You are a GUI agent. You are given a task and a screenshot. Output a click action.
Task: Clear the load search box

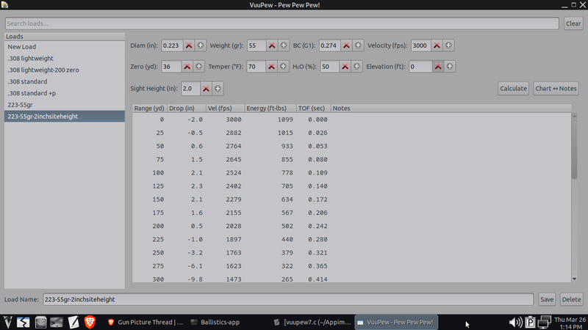573,23
